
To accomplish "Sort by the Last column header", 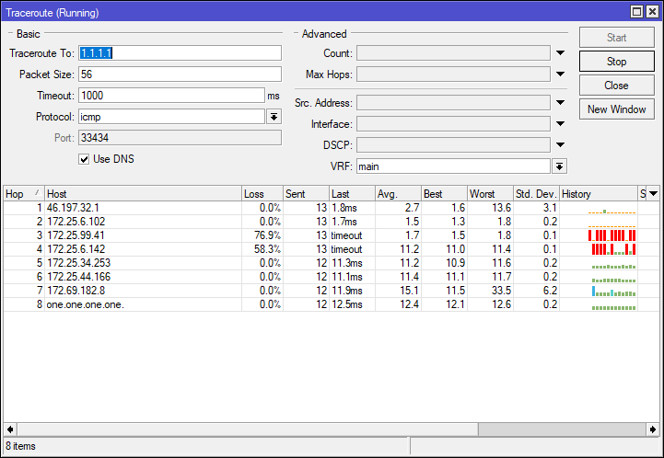I will point(352,194).
